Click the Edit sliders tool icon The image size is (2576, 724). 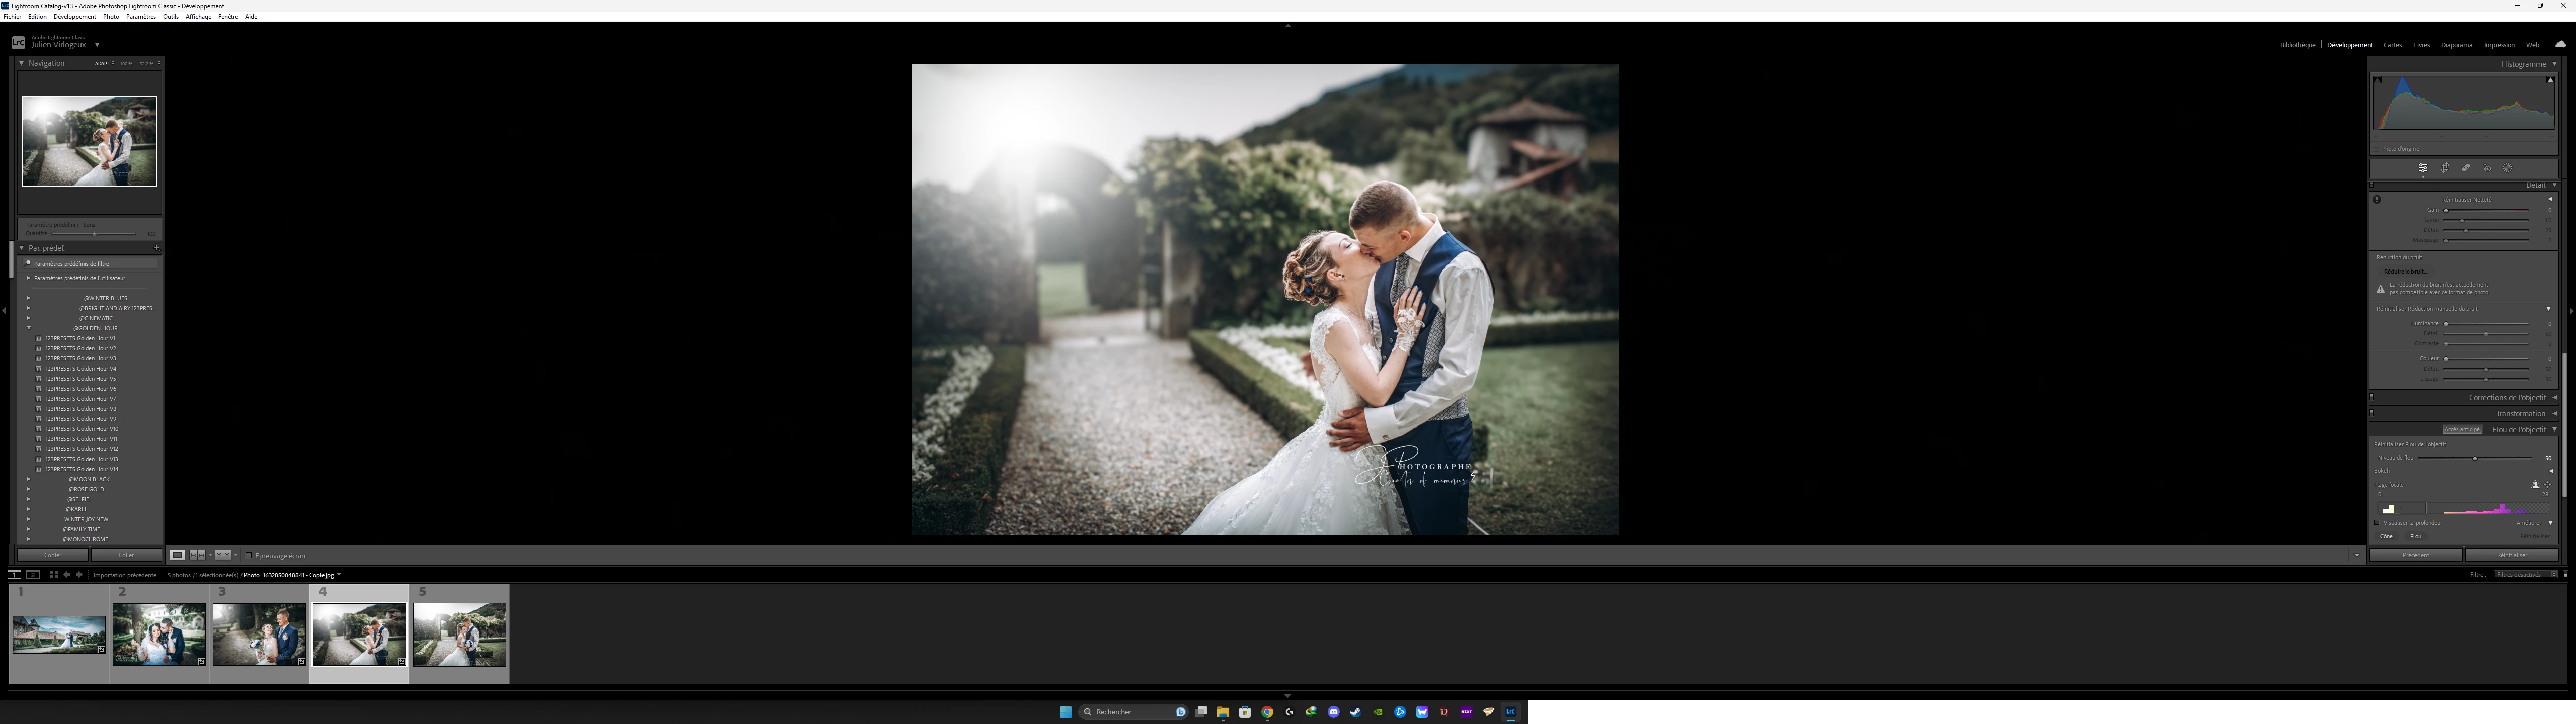2423,168
